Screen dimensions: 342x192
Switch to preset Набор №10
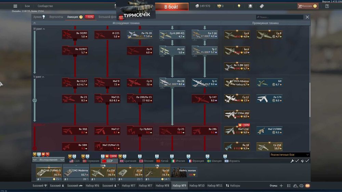coord(197,186)
